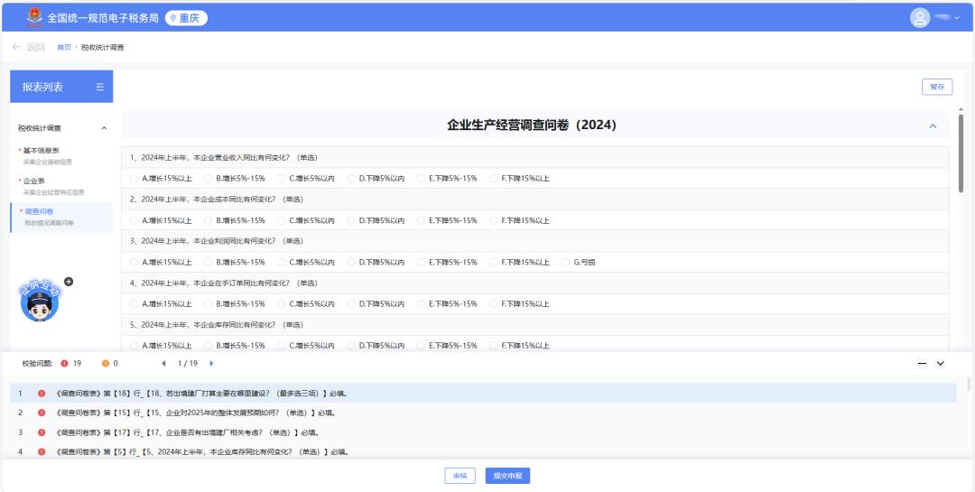This screenshot has height=492, width=975.
Task: Click the 提交申报 submit button
Action: click(507, 476)
